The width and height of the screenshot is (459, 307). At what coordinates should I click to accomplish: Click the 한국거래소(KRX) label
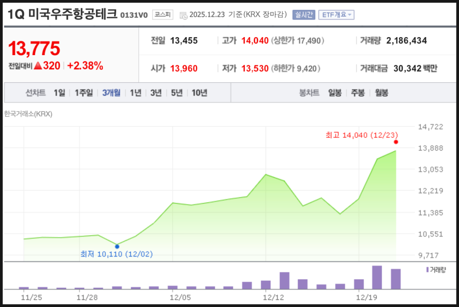click(28, 114)
